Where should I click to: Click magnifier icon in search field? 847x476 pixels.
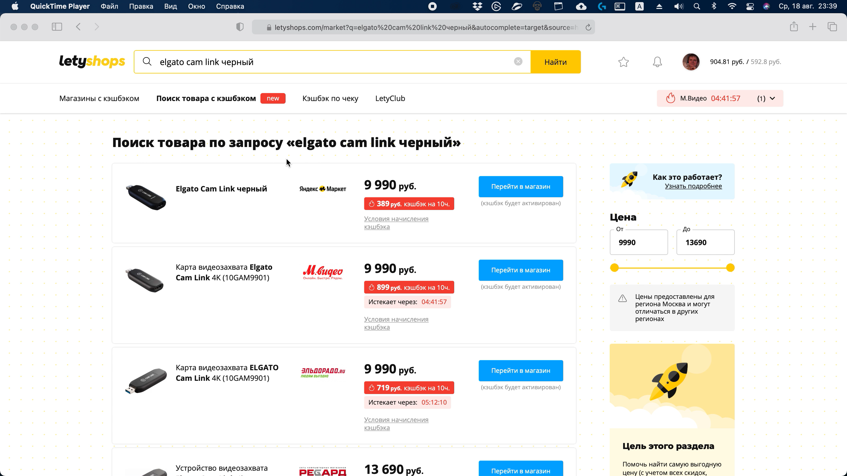(147, 61)
